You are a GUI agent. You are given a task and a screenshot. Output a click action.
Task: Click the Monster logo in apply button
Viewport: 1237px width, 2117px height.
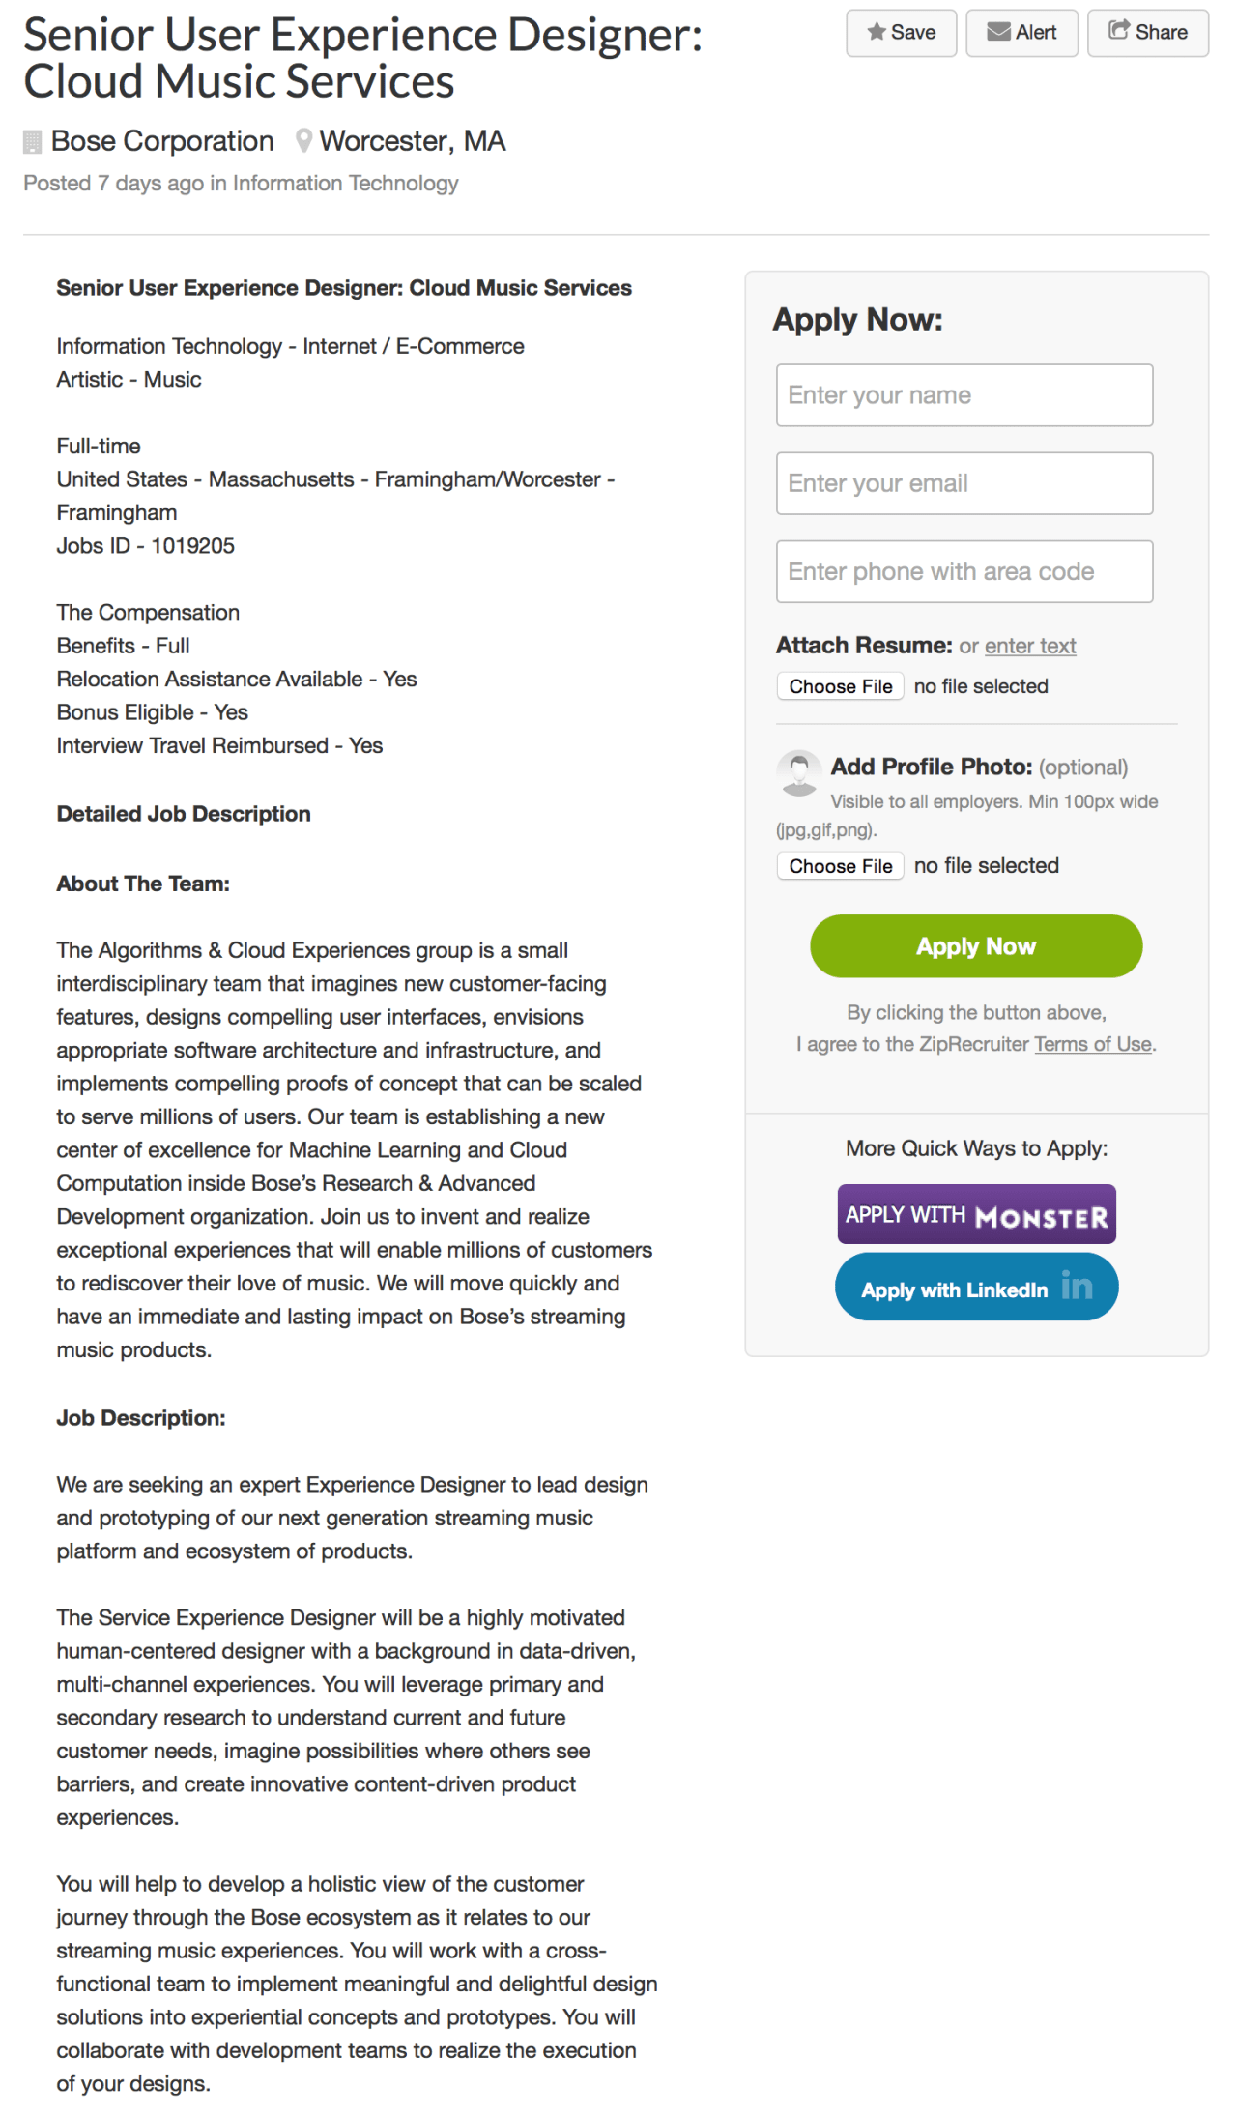pos(1042,1216)
